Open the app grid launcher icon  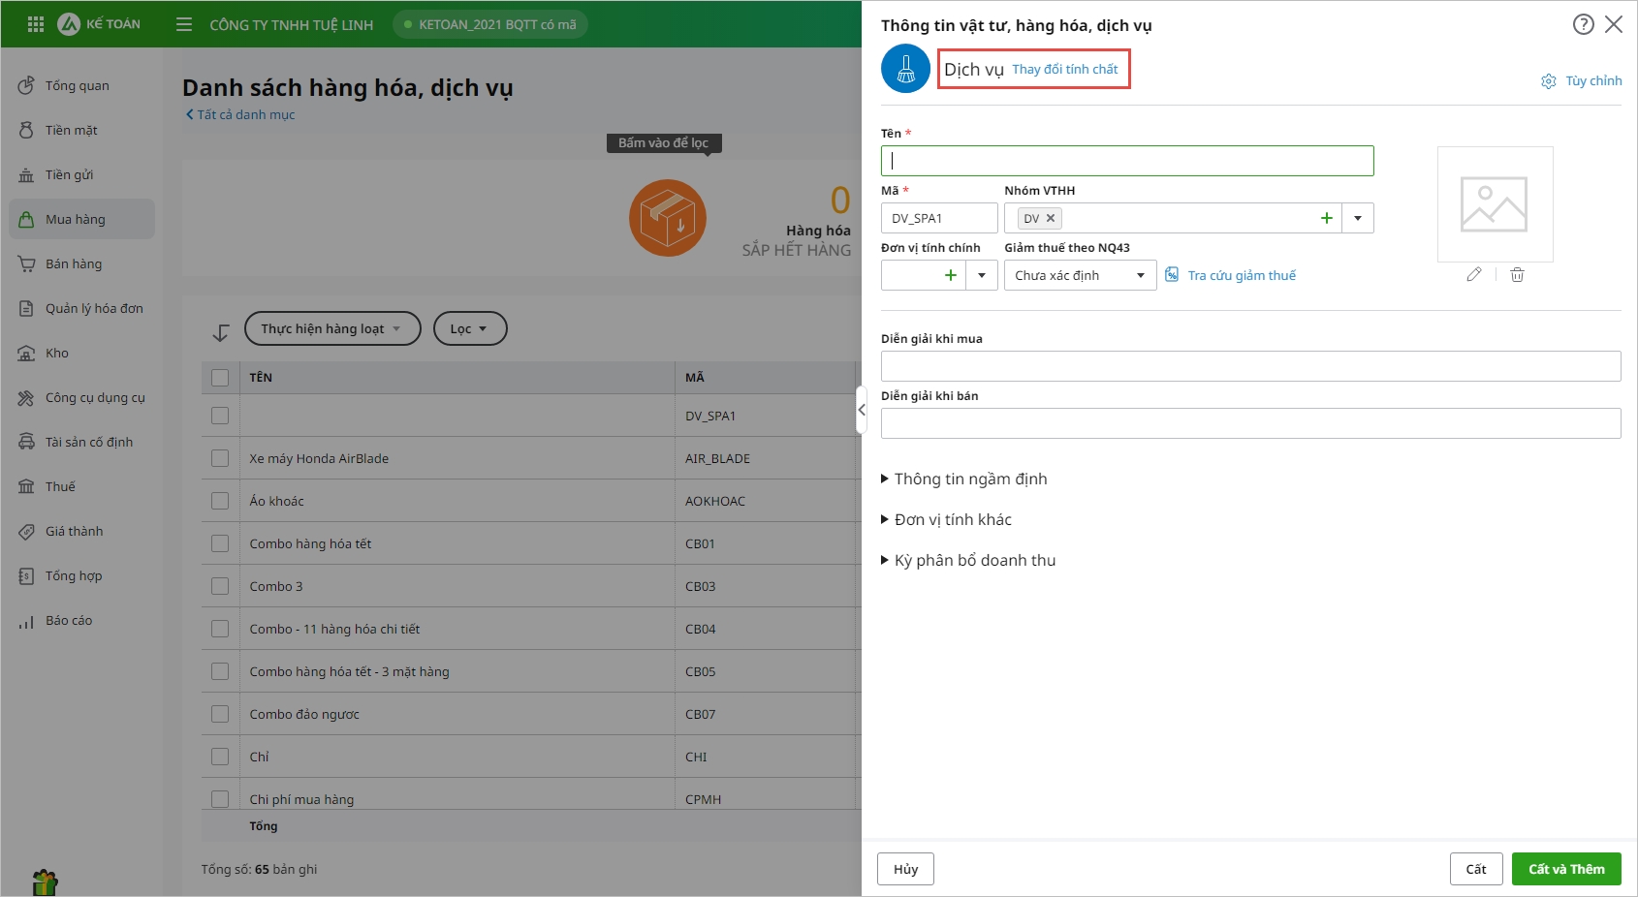pyautogui.click(x=36, y=24)
